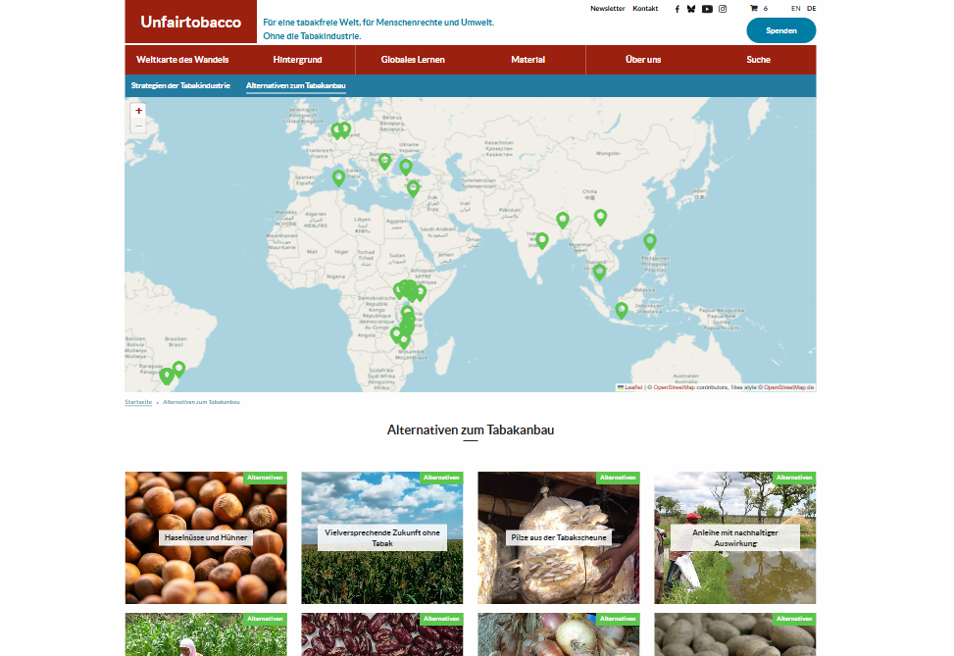
Task: Open the Strategien der Tabakindustrie tab
Action: (180, 86)
